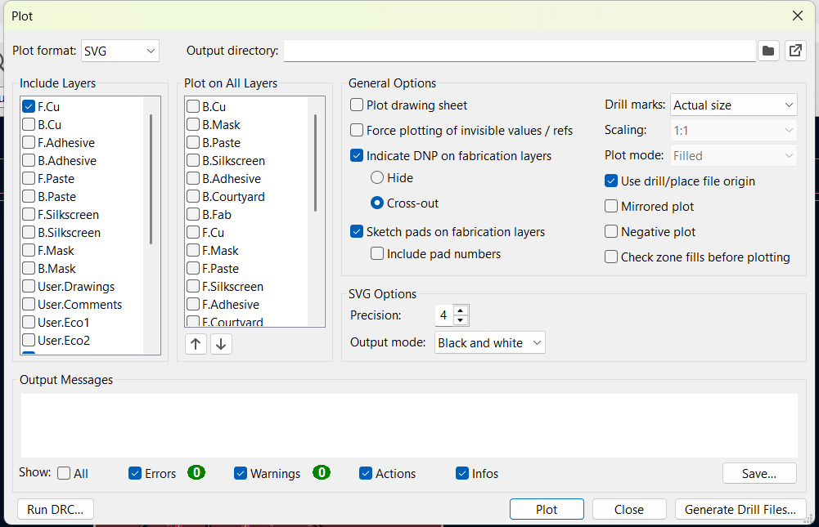The width and height of the screenshot is (819, 527).
Task: Enable Force plotting of invisible values
Action: click(357, 131)
